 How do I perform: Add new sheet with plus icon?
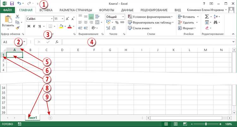[50, 118]
